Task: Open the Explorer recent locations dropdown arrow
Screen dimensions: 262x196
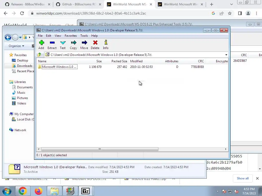Action: pos(20,38)
